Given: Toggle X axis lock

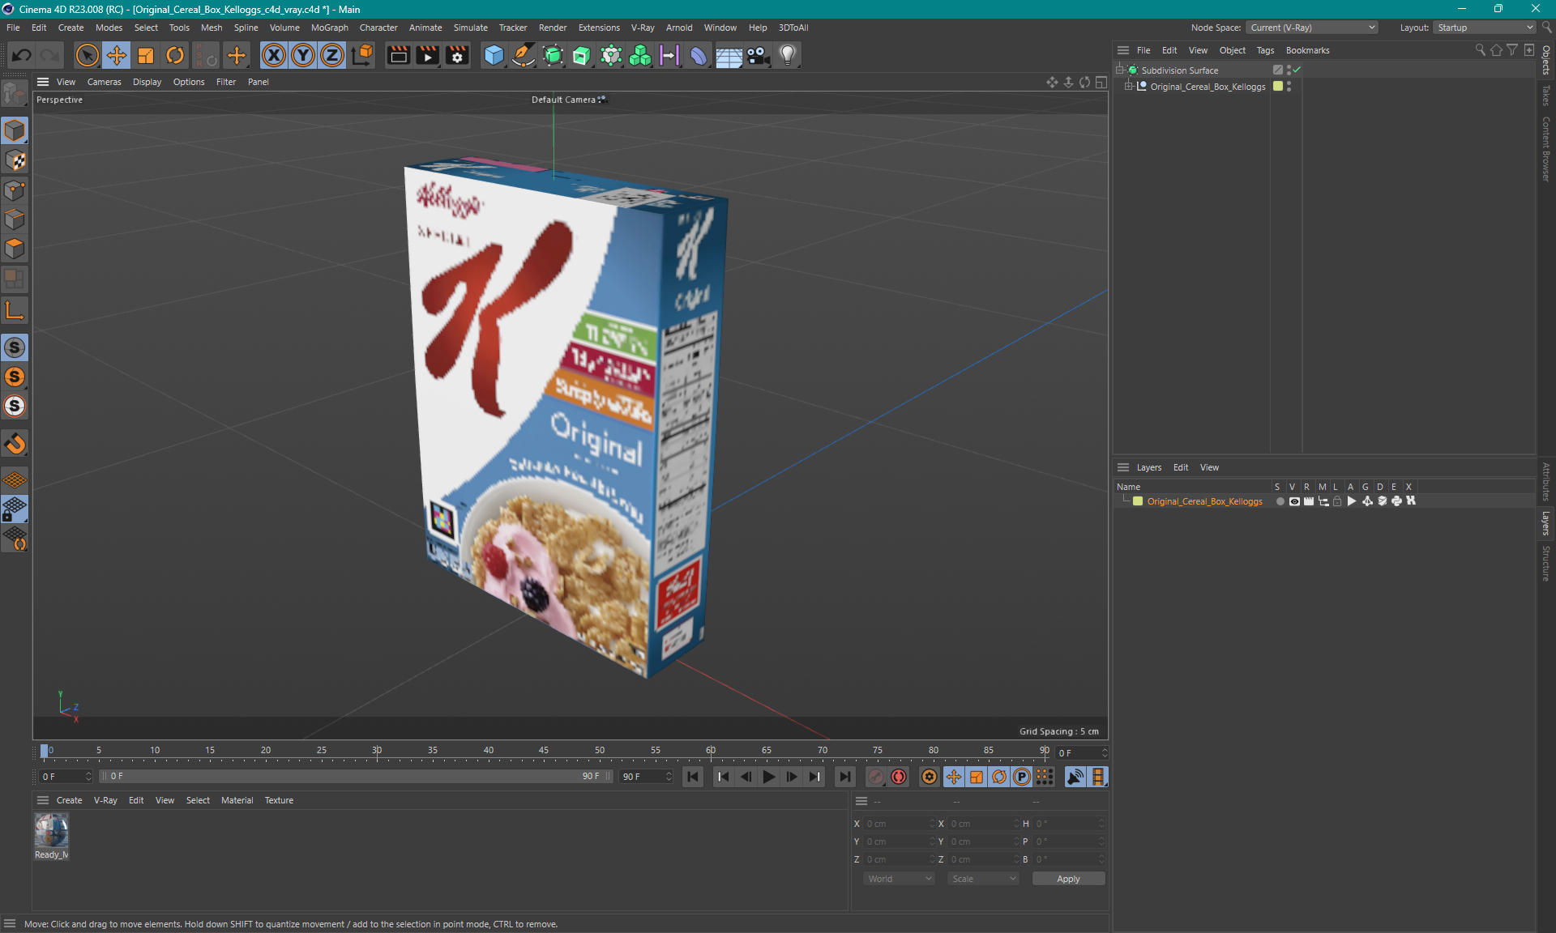Looking at the screenshot, I should [x=274, y=55].
